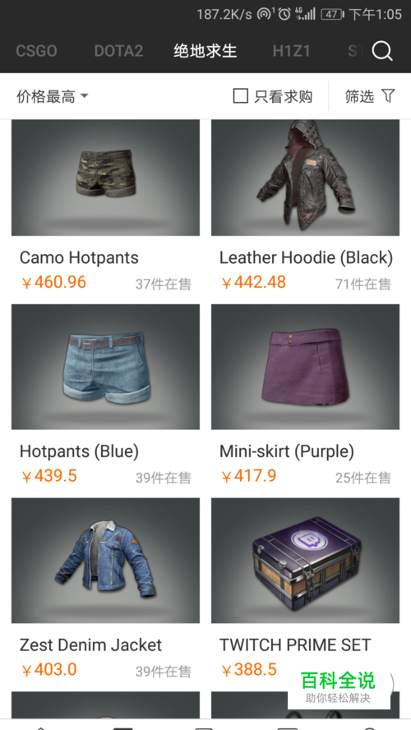Open the Camo Hotpants item image

coord(106,178)
